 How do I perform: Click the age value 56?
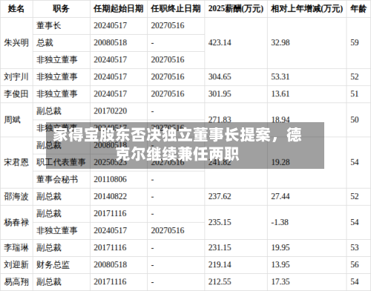pos(355,264)
